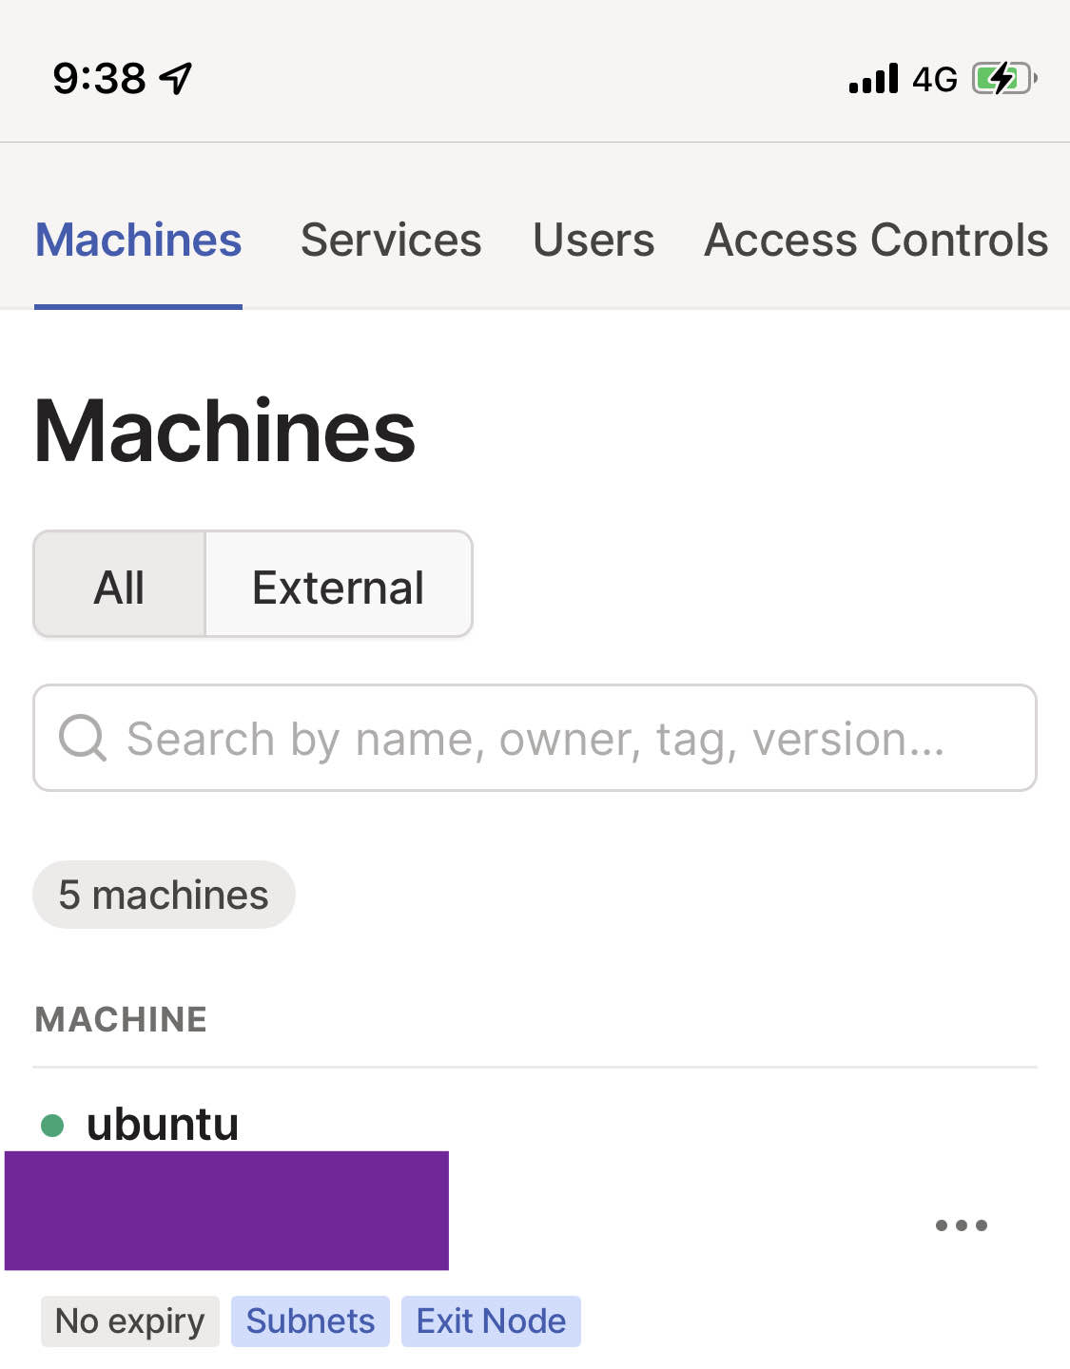
Task: Click the MACHINE column header
Action: coord(121,1019)
